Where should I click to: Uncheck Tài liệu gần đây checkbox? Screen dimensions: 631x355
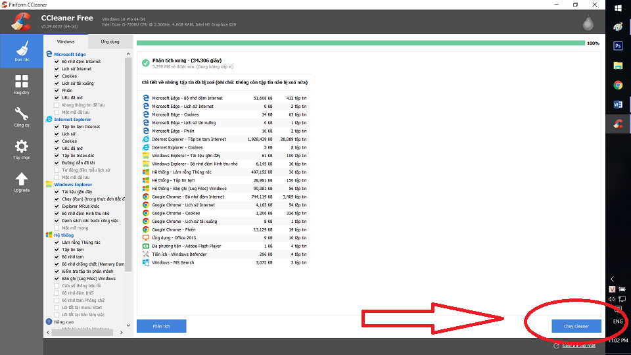click(x=57, y=192)
